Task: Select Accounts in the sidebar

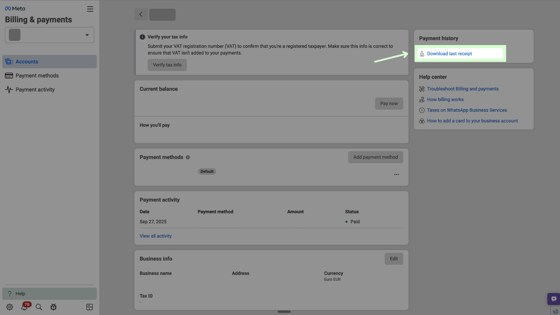Action: (27, 62)
